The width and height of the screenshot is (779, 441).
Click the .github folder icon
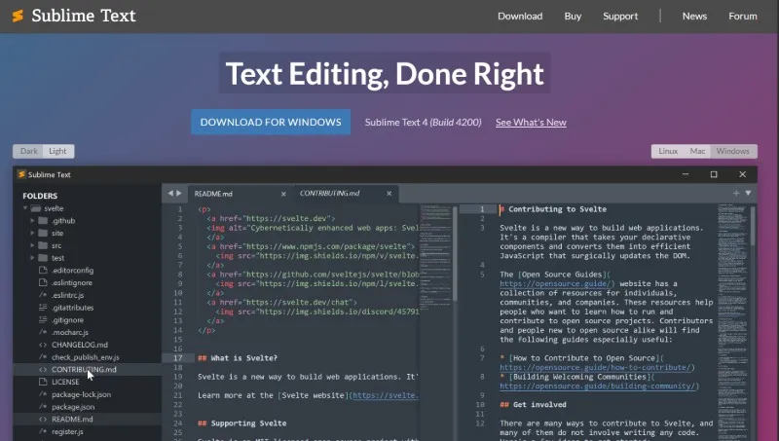[43, 220]
